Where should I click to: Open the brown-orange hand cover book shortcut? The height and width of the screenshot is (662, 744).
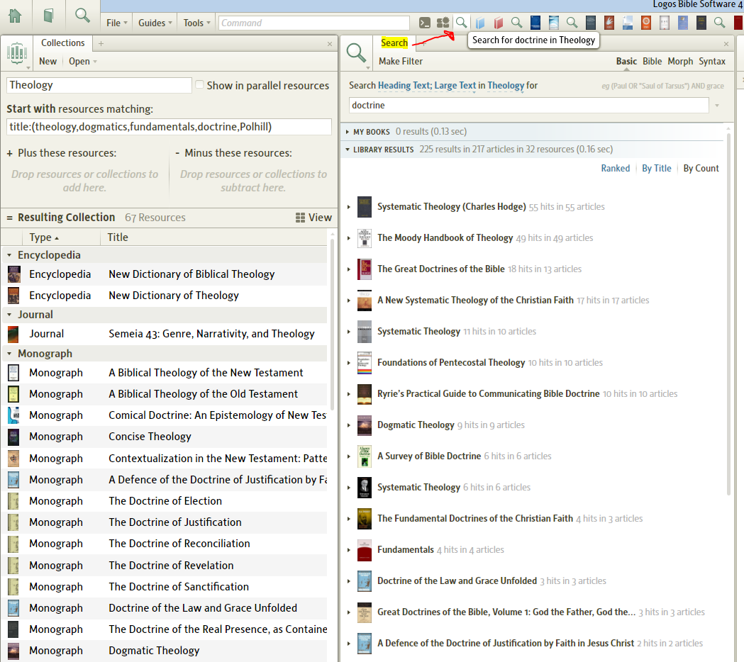coord(609,23)
